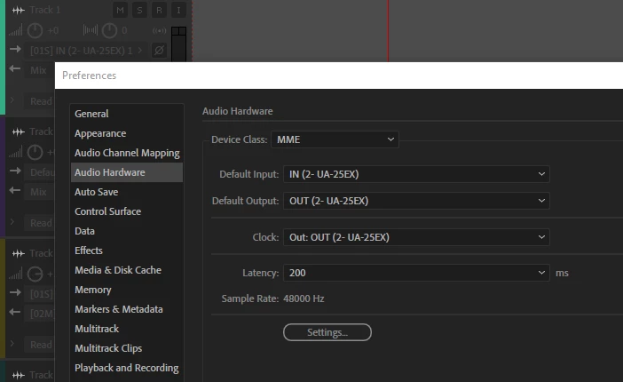This screenshot has width=623, height=382.
Task: Open the Multitrack preferences category
Action: [127, 329]
